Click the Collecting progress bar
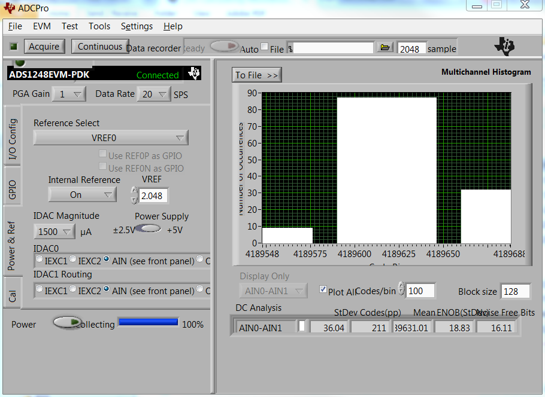 coord(149,322)
